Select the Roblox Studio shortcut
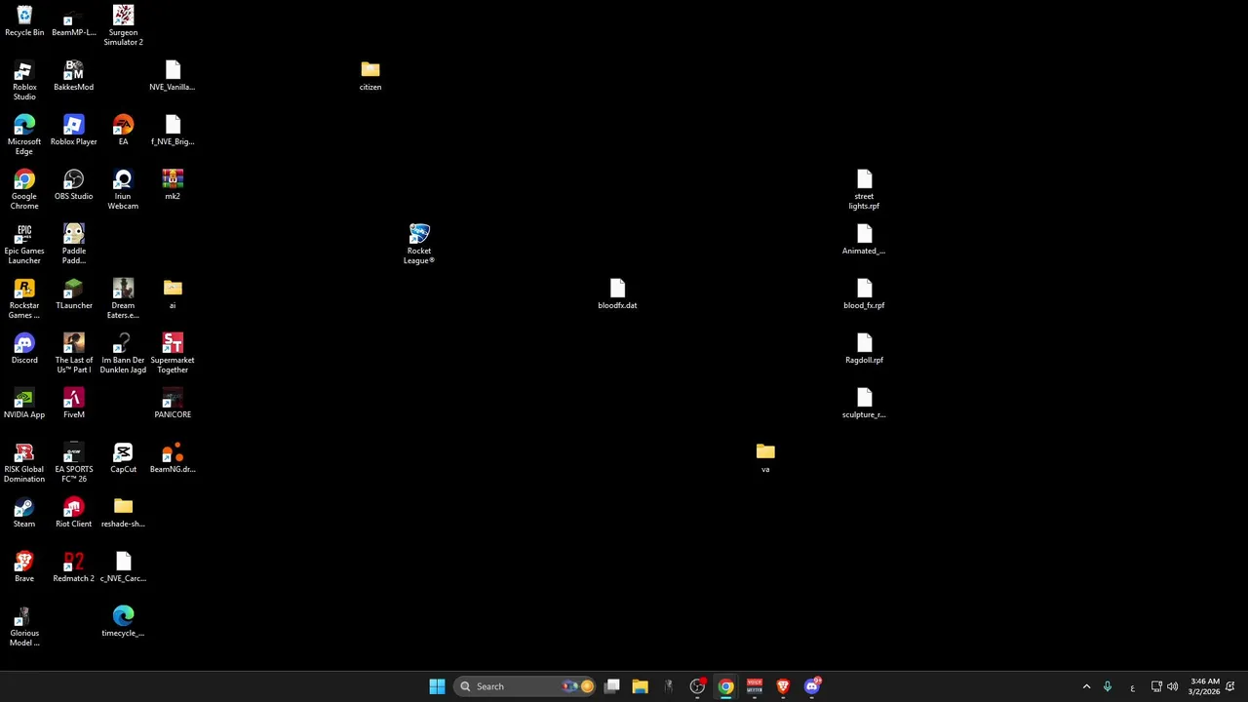Image resolution: width=1248 pixels, height=702 pixels. click(x=24, y=80)
